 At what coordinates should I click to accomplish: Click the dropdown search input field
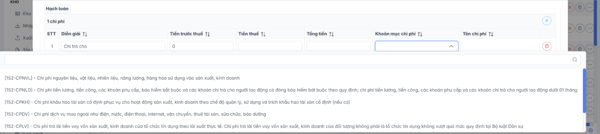tap(292, 60)
